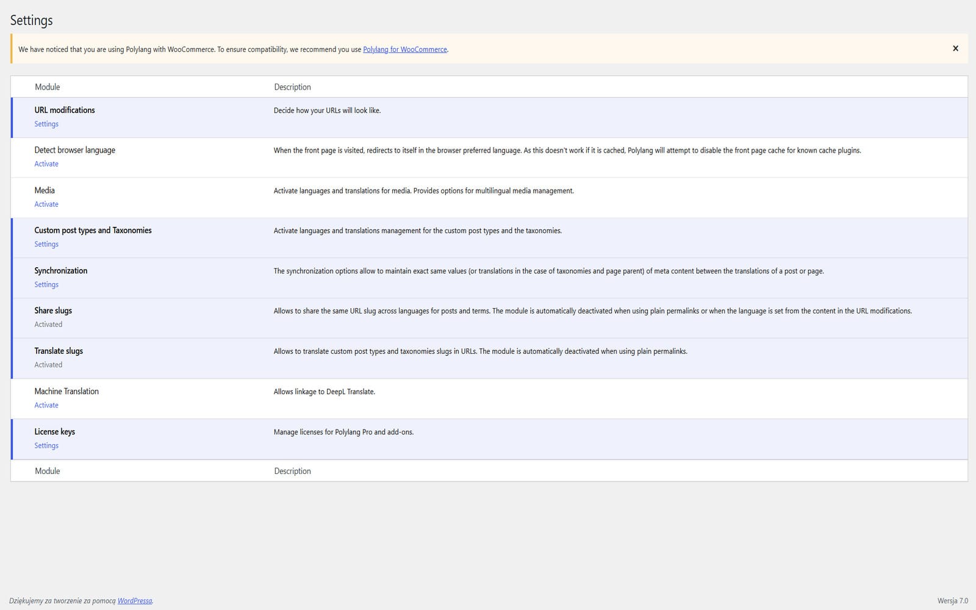Click the 'Allows linkage to DeepL Translate' description
The height and width of the screenshot is (610, 976).
point(325,392)
